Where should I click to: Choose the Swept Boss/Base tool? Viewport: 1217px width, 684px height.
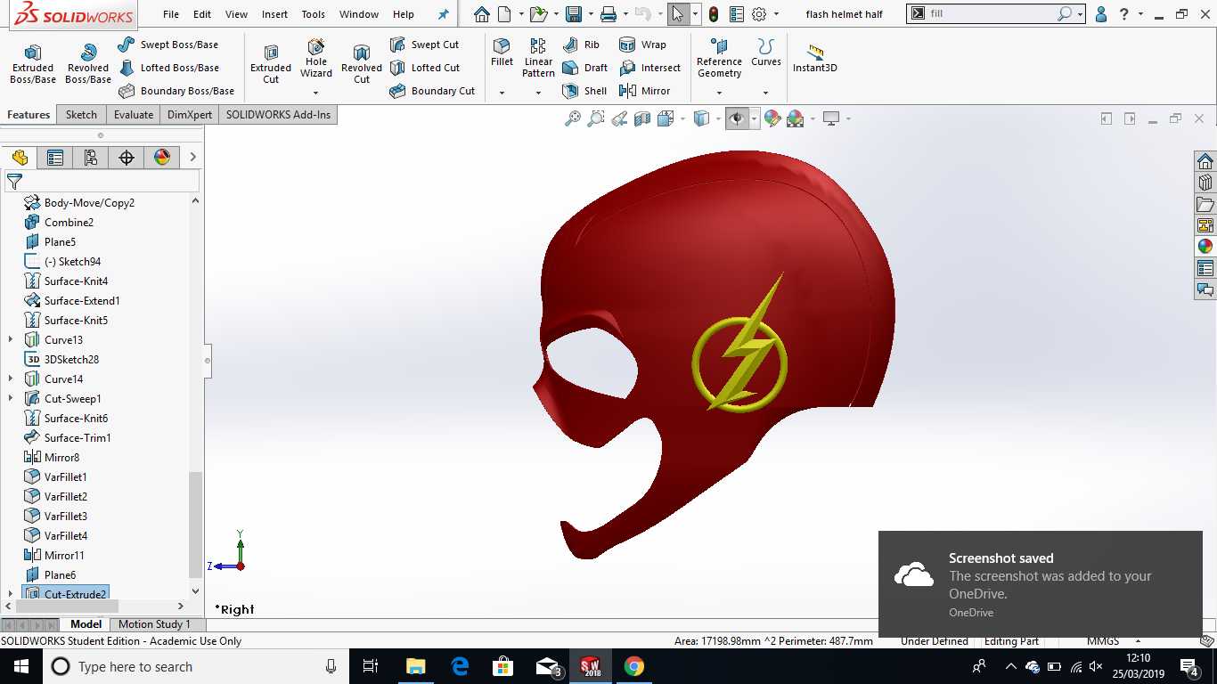click(167, 45)
